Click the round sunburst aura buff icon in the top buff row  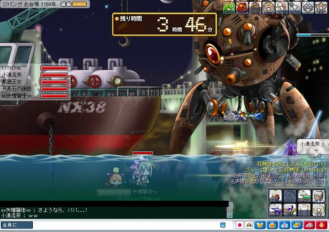click(269, 7)
